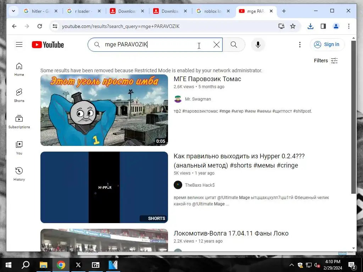Viewport: 363px width, 272px height.
Task: Open the Hypper Shorts thumbnail
Action: click(104, 187)
